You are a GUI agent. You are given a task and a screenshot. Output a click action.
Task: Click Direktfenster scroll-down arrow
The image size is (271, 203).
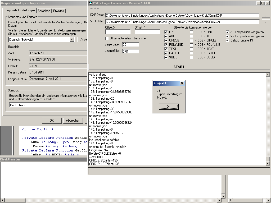[x=223, y=196]
